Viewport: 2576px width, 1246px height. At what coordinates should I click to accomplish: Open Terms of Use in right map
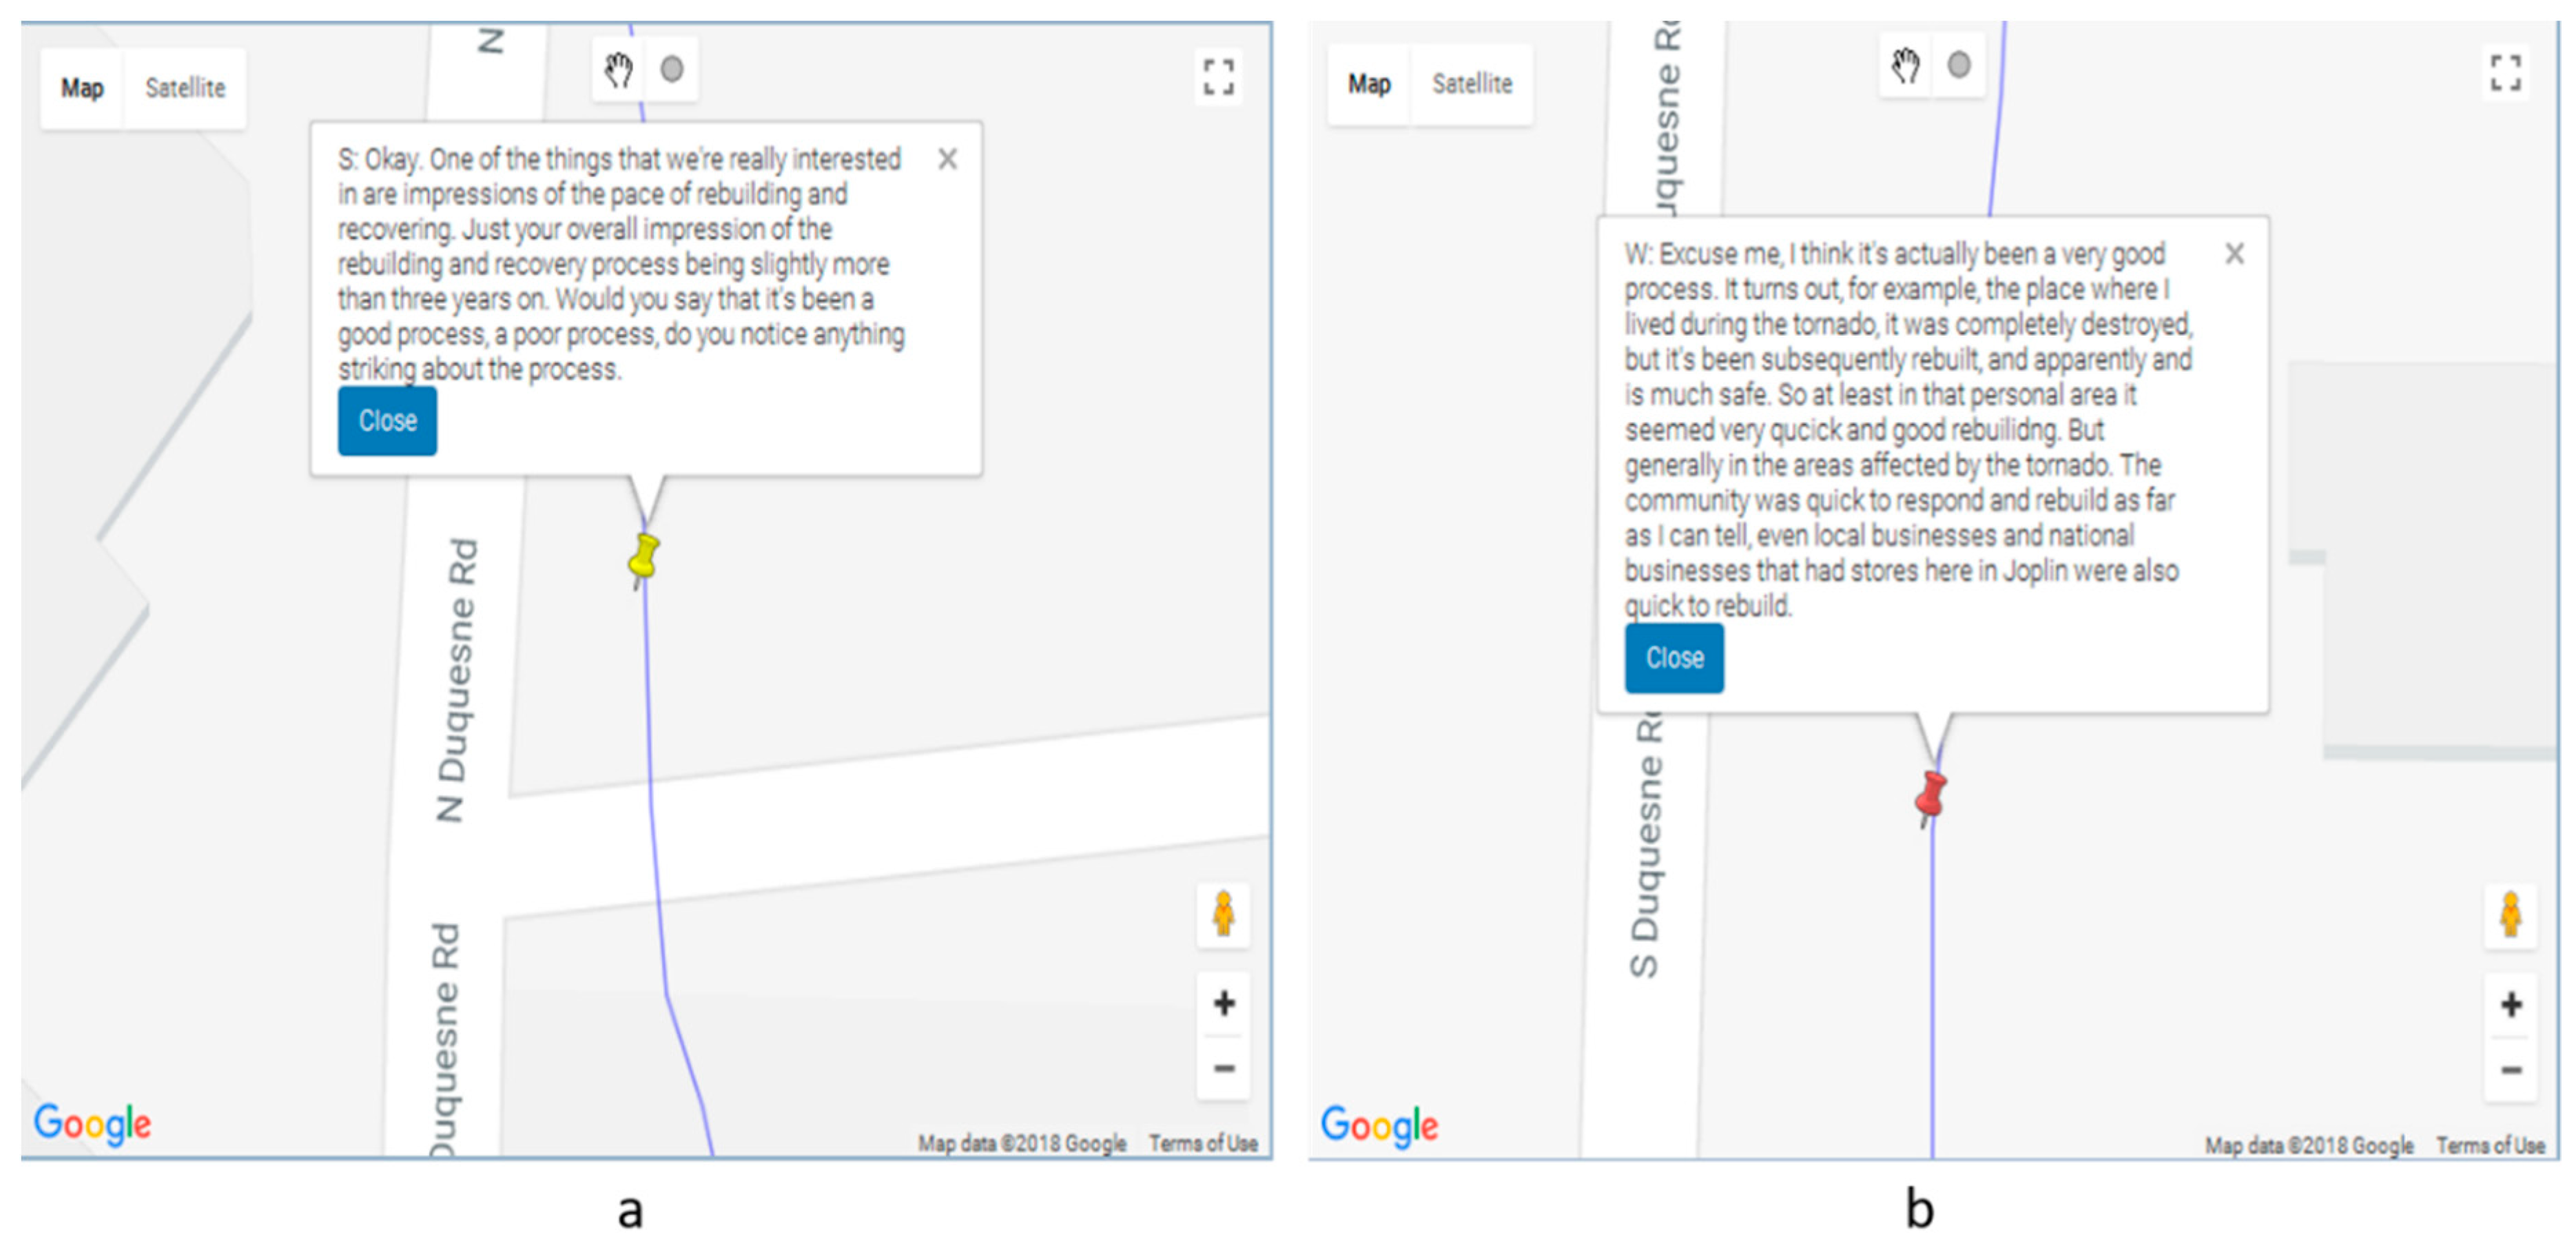(2490, 1145)
